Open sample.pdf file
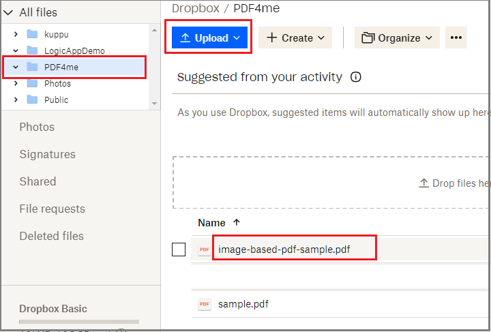This screenshot has height=332, width=491. [x=243, y=304]
